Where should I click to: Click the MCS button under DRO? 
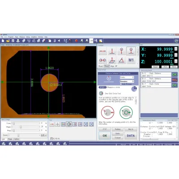click(174, 67)
